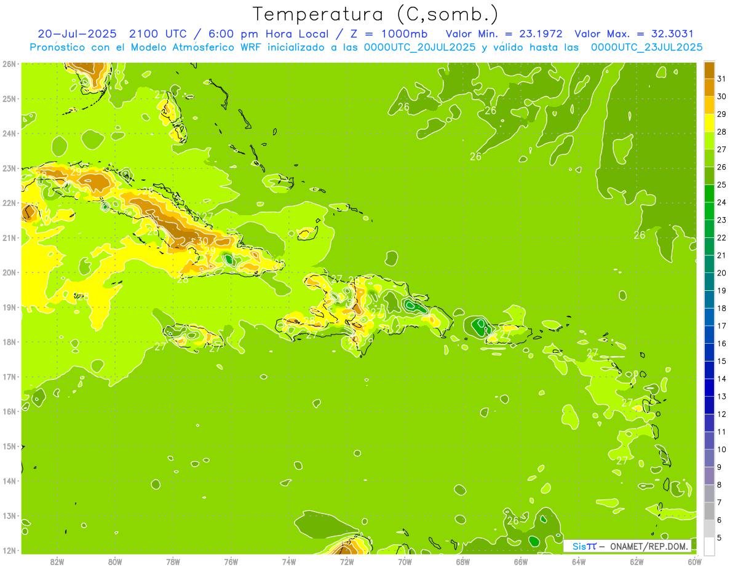
Task: Click the dark brown swatch above legend value 31
Action: [709, 70]
